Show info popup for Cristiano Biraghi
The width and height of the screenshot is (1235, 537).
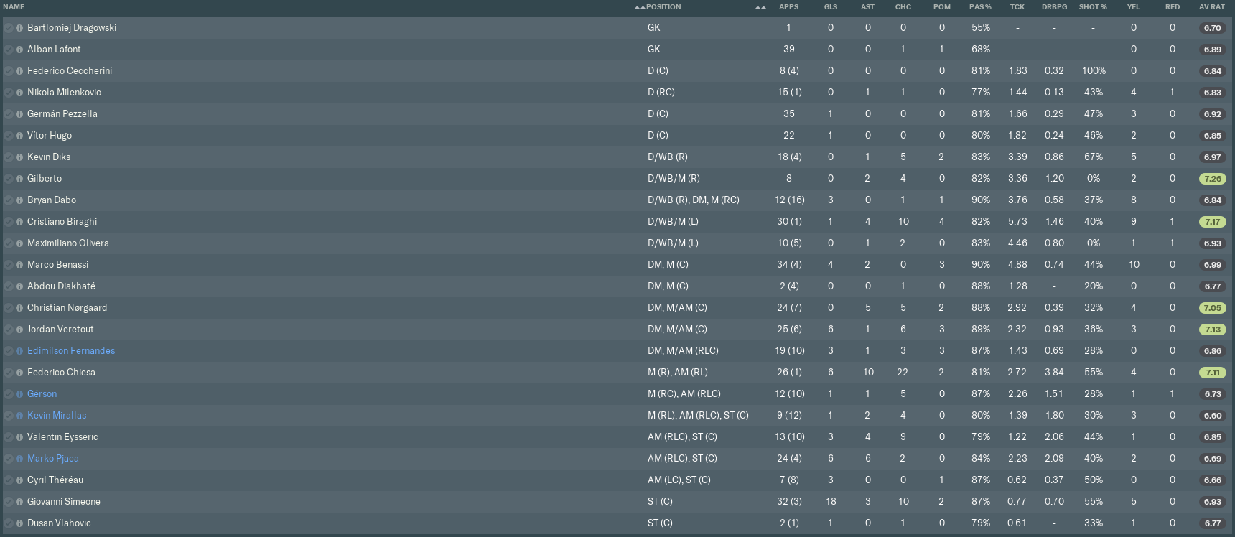[x=19, y=222]
